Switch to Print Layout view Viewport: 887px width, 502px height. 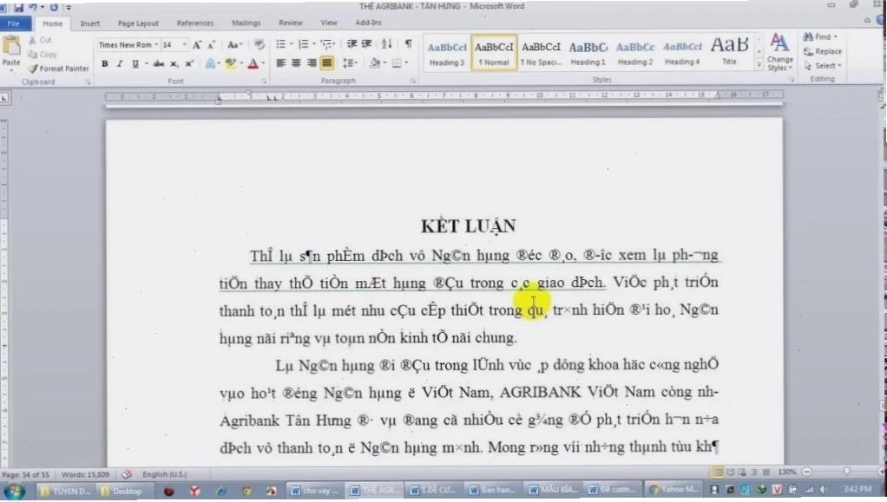click(718, 472)
